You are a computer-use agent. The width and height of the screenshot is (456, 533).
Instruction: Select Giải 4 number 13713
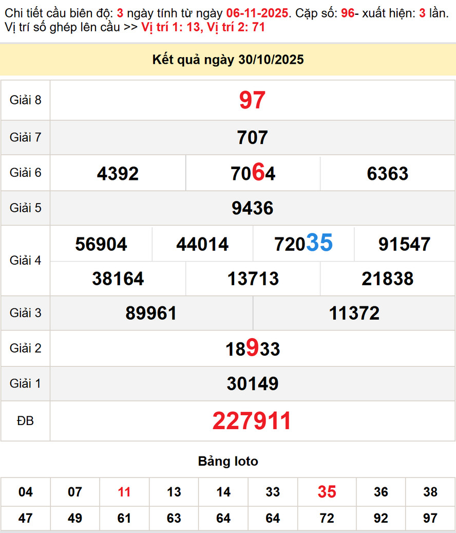click(253, 279)
